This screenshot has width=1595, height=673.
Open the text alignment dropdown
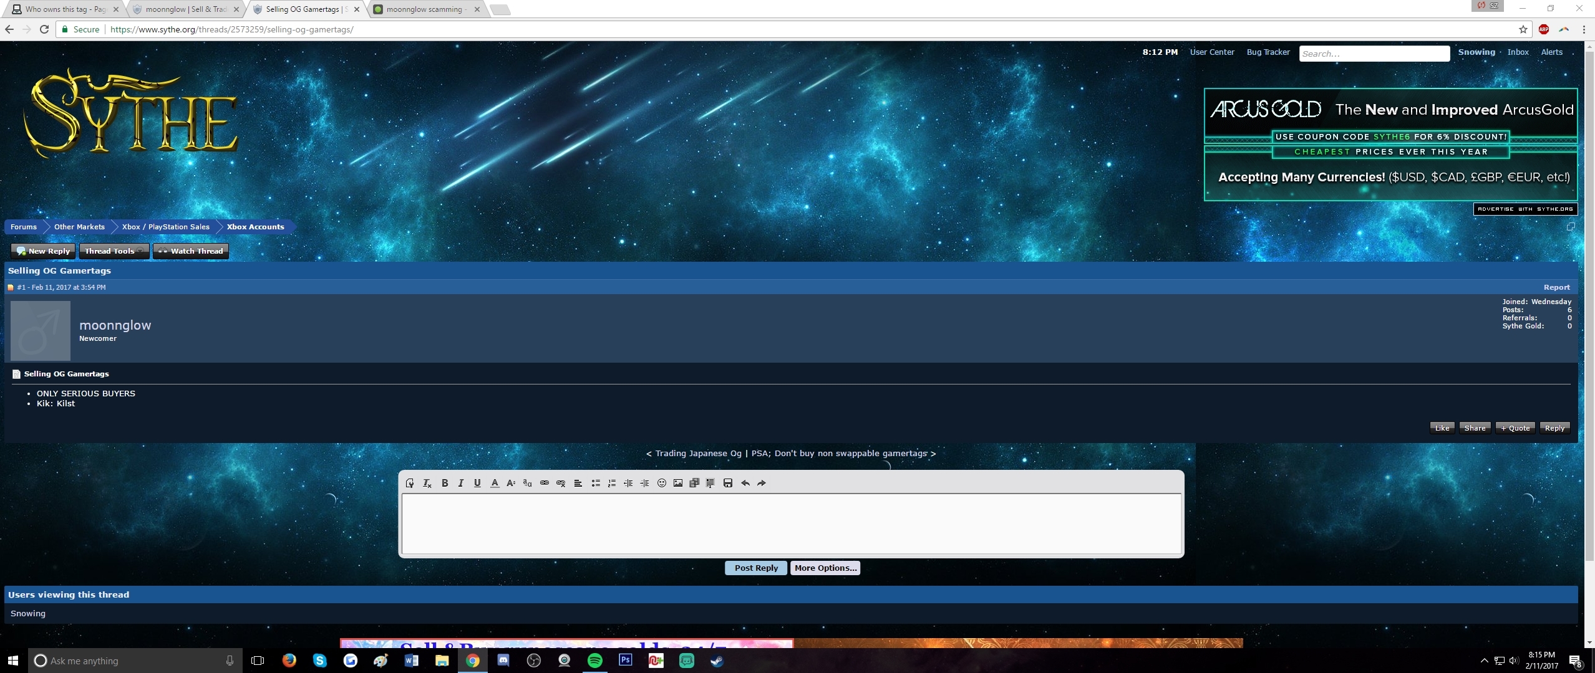(x=578, y=483)
